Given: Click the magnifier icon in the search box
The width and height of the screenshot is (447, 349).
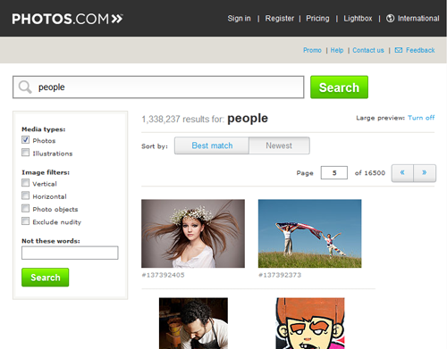Looking at the screenshot, I should [x=25, y=87].
